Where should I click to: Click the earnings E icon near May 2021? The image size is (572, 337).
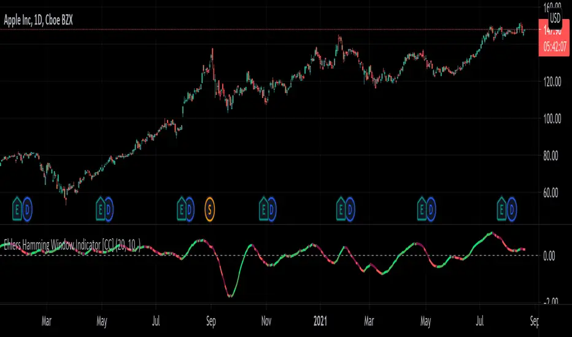[x=422, y=209]
